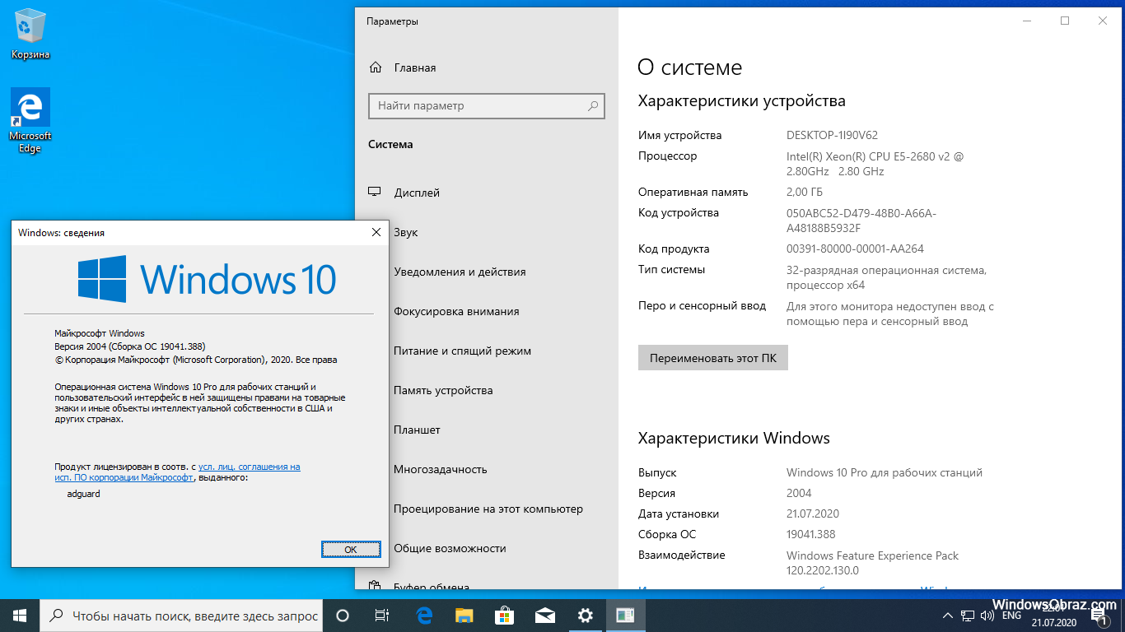
Task: Open Звук settings section
Action: tap(406, 232)
